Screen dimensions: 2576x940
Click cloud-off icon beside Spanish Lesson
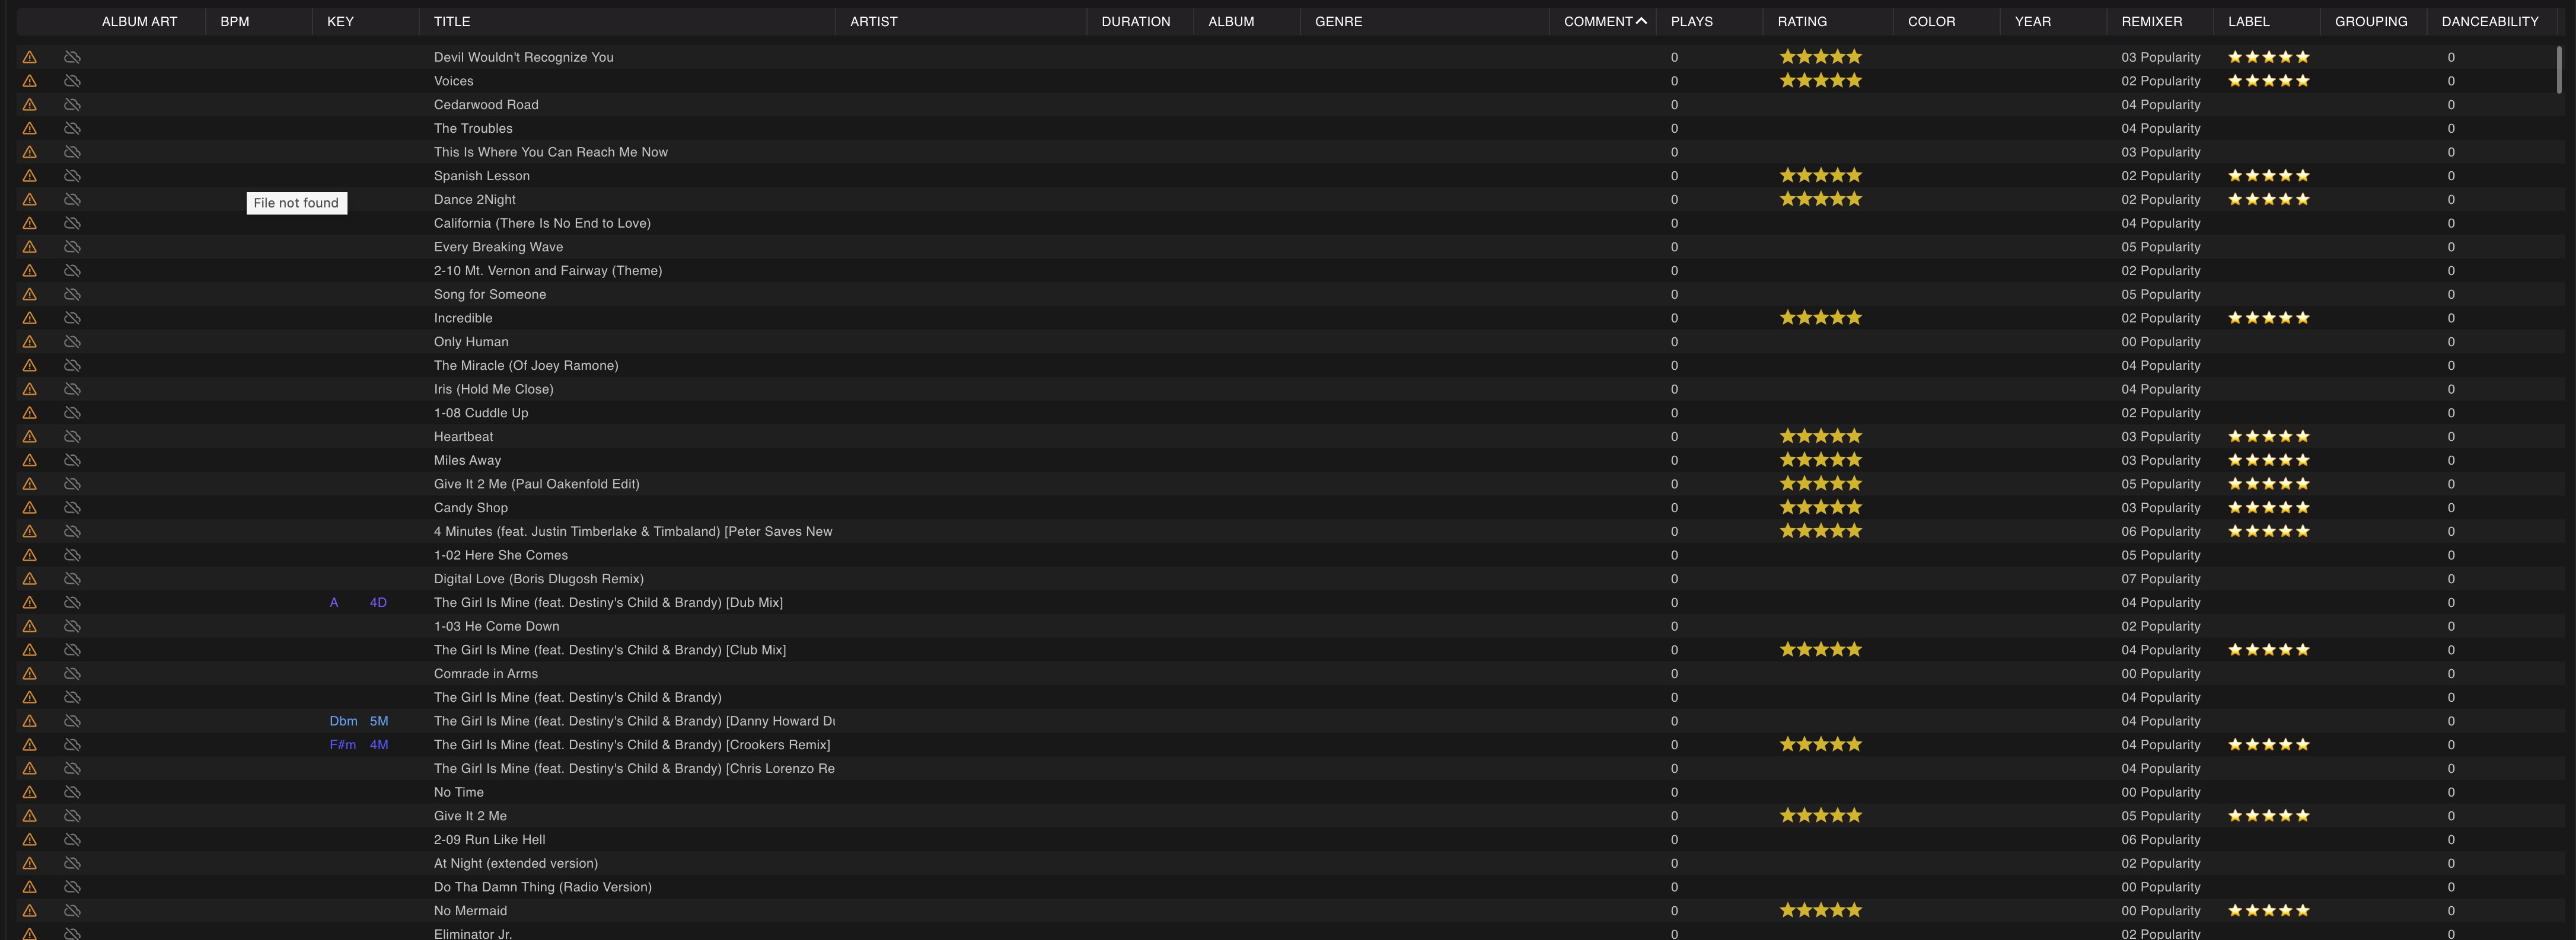[72, 176]
